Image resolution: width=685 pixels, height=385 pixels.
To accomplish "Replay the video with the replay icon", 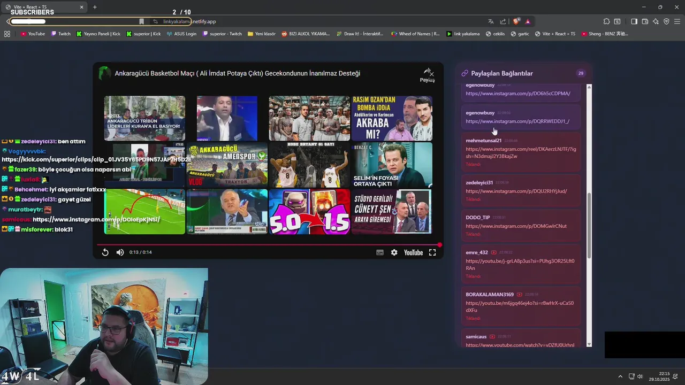I will tap(105, 252).
